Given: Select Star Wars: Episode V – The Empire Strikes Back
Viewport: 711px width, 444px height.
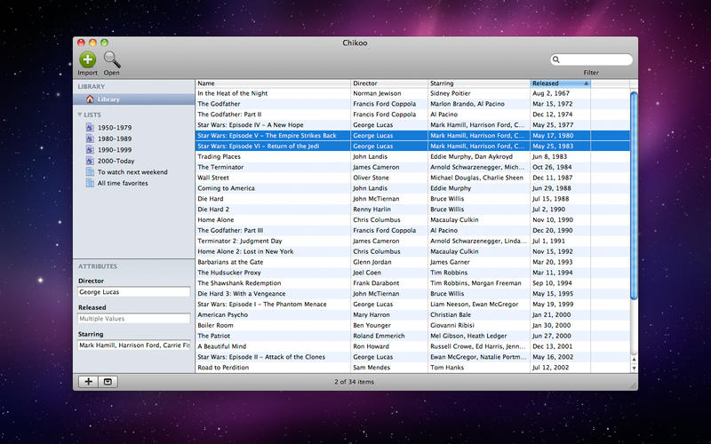Looking at the screenshot, I should [x=412, y=136].
